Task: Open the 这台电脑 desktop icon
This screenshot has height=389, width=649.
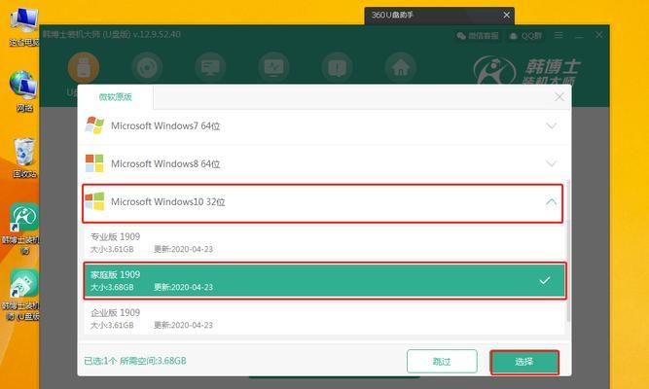Action: click(24, 25)
